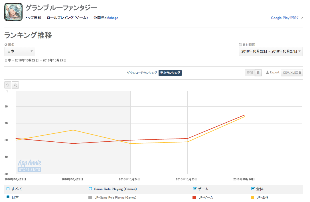The height and width of the screenshot is (202, 310).
Task: Open the Mobage publisher link
Action: (112, 18)
